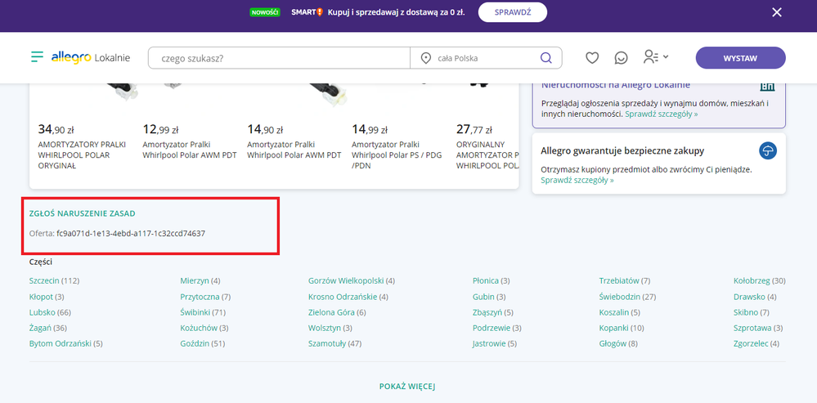Image resolution: width=817 pixels, height=403 pixels.
Task: Click the search magnifier icon
Action: (x=546, y=58)
